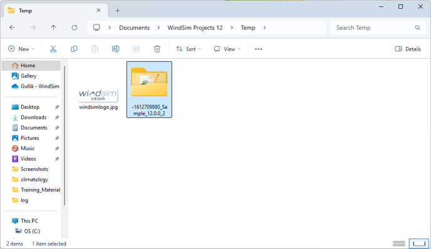Open the Sort dropdown
431x249 pixels.
pyautogui.click(x=189, y=49)
